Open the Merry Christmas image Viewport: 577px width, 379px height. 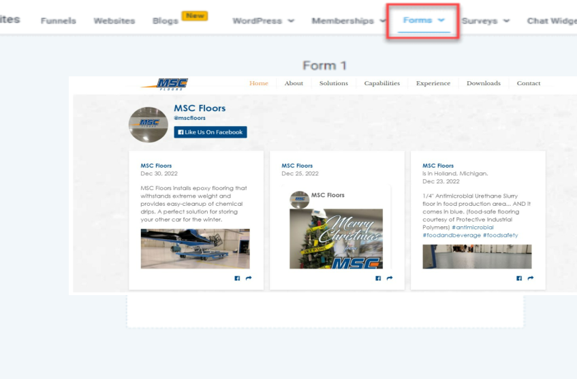point(336,239)
